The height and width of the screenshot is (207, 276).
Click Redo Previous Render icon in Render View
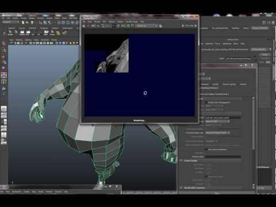[84, 25]
